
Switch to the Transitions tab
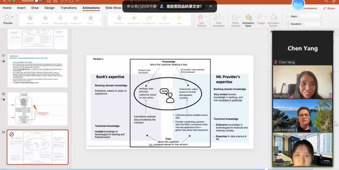(x=68, y=8)
